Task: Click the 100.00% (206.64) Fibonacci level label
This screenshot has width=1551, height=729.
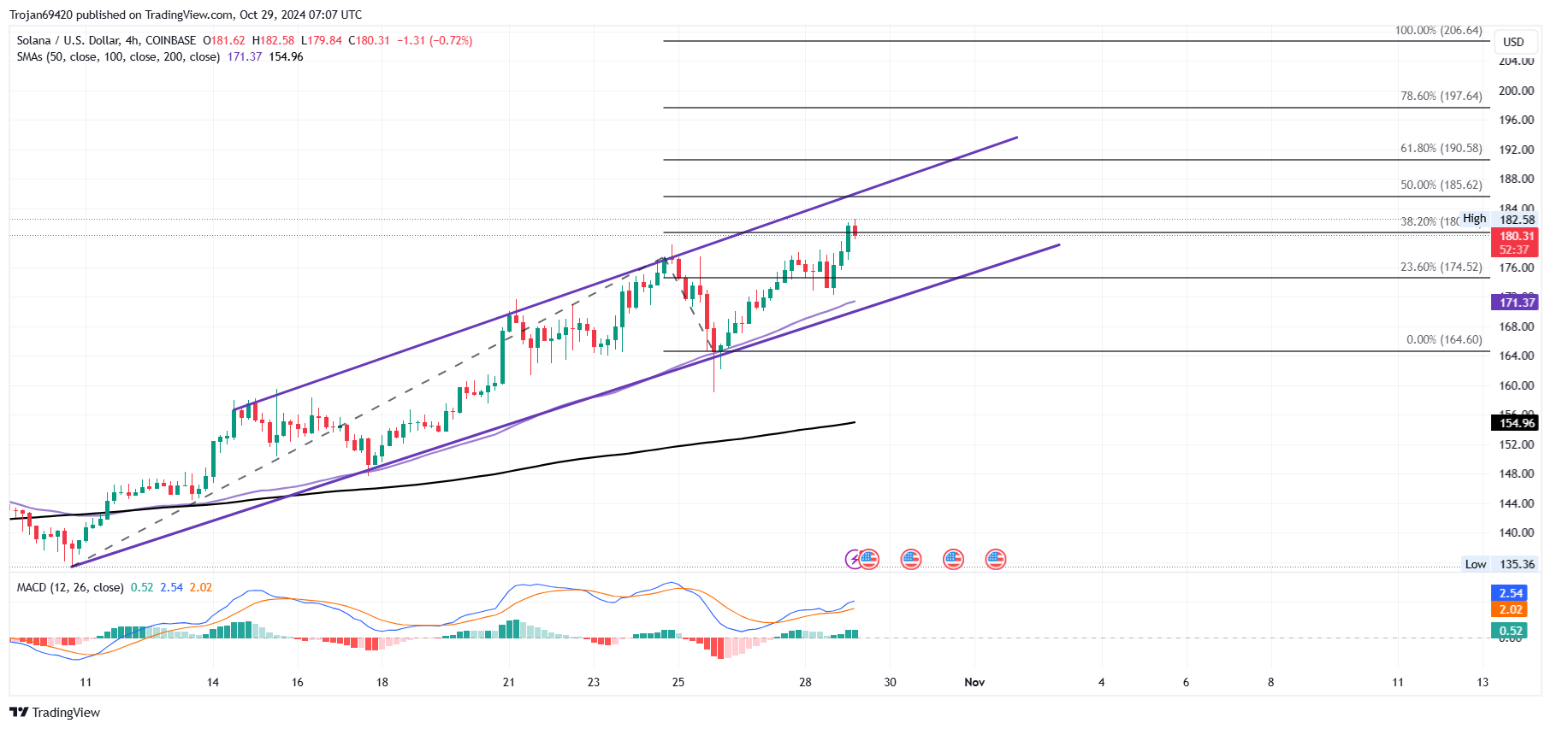Action: [x=1438, y=31]
